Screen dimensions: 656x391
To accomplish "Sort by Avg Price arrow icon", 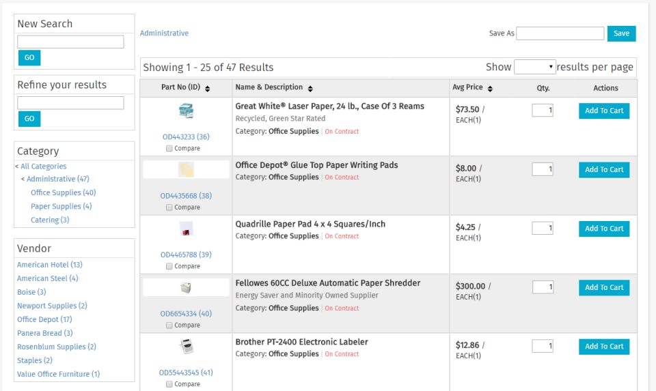I will (490, 89).
